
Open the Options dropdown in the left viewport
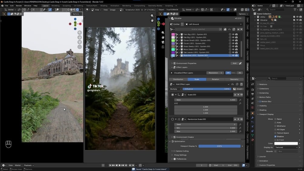click(x=77, y=14)
